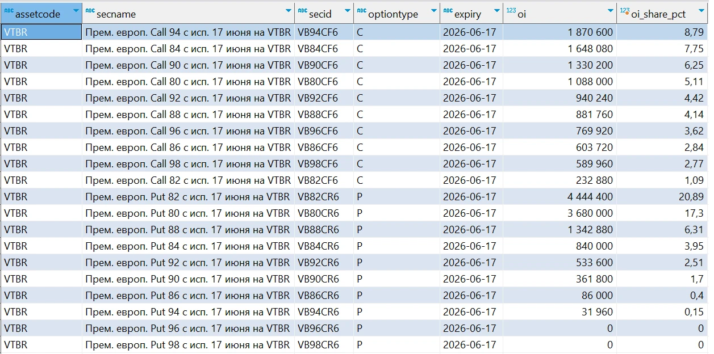The image size is (714, 354).
Task: Open the expiry column dropdown arrow
Action: (x=497, y=11)
